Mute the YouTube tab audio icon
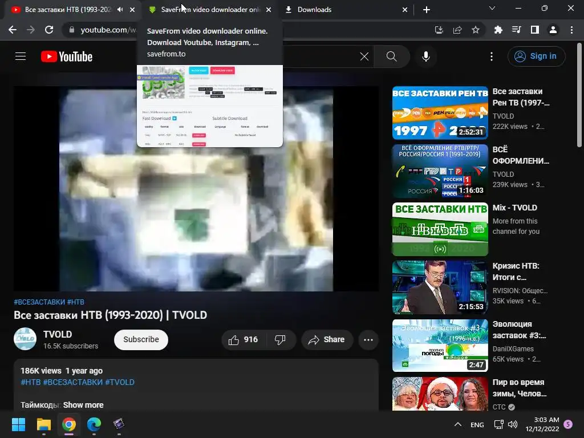 point(120,10)
